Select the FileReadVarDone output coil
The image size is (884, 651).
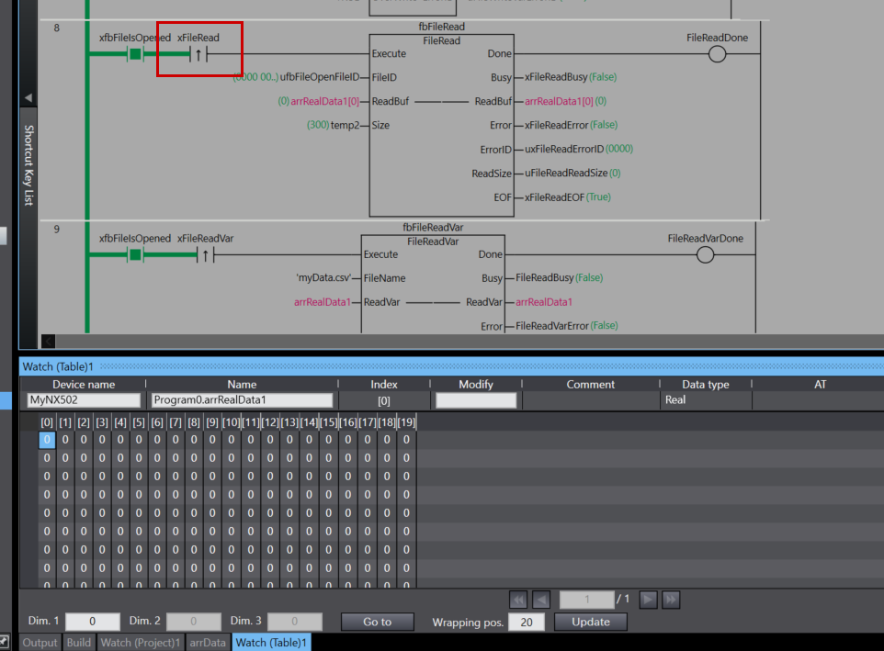tap(705, 255)
